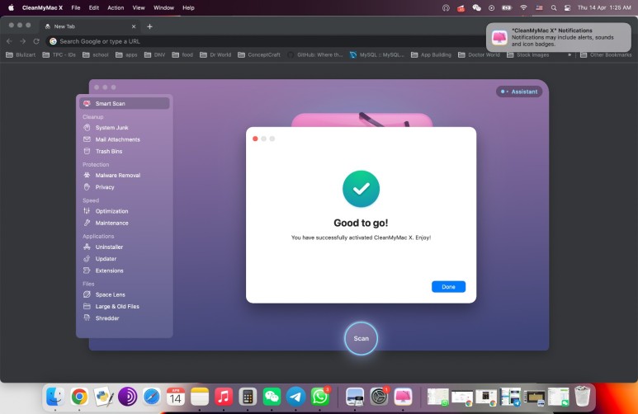Open the TPC - IDs bookmark folder
This screenshot has height=414, width=638.
point(59,55)
